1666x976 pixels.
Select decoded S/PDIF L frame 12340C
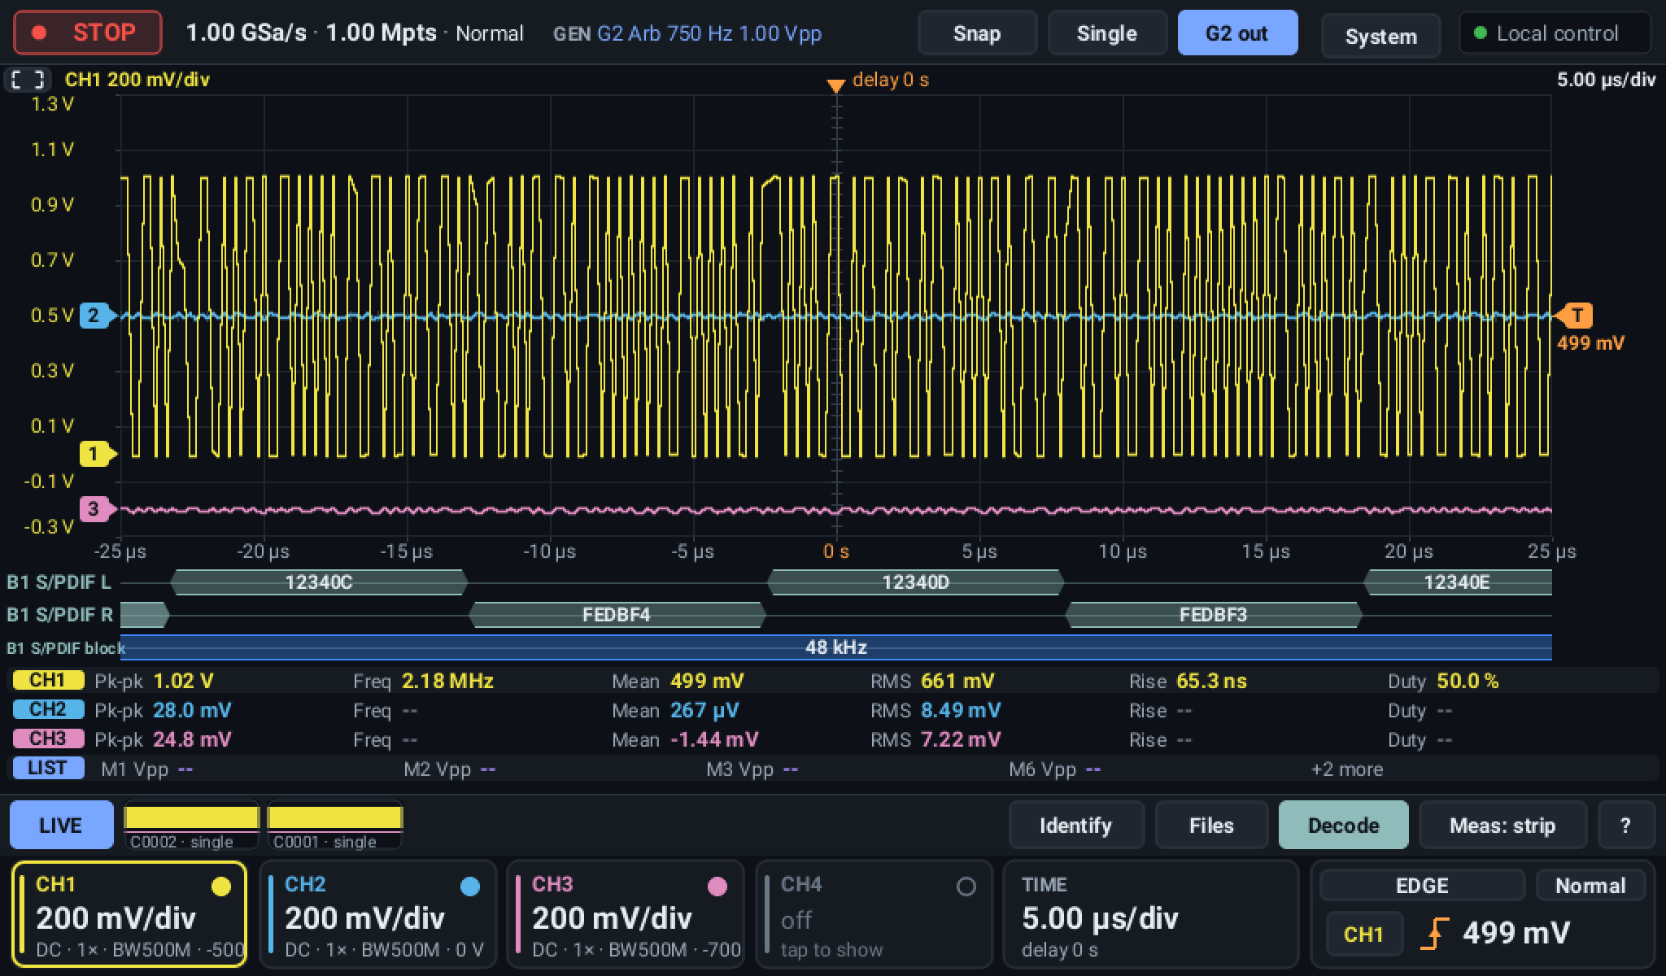(319, 582)
